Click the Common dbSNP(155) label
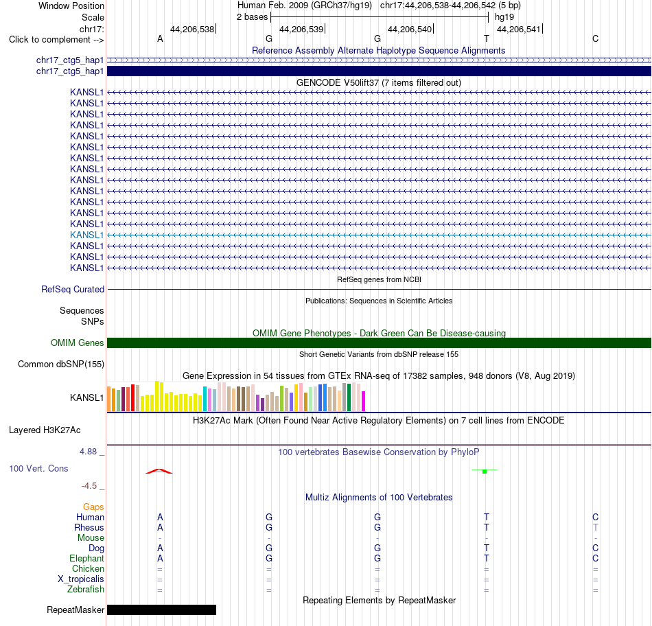652x626 pixels. [60, 364]
